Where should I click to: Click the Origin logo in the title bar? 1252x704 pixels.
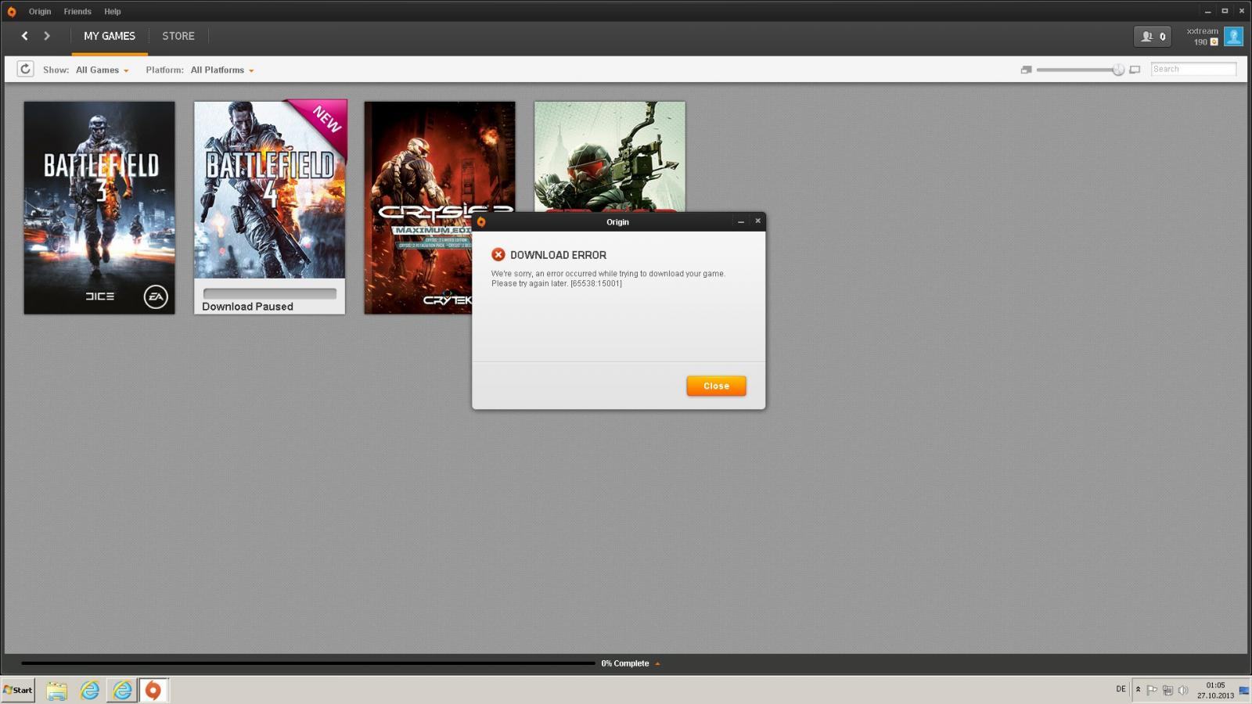tap(12, 12)
